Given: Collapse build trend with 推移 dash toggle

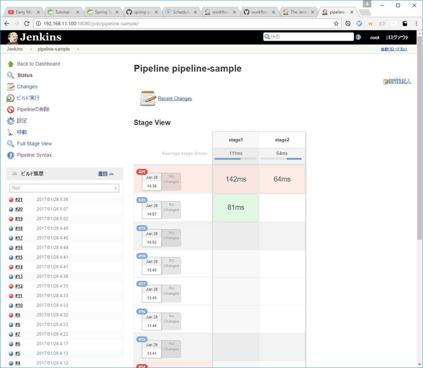Looking at the screenshot, I should 112,174.
